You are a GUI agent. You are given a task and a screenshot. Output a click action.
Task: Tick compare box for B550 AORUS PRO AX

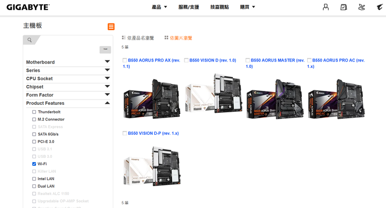tap(125, 60)
